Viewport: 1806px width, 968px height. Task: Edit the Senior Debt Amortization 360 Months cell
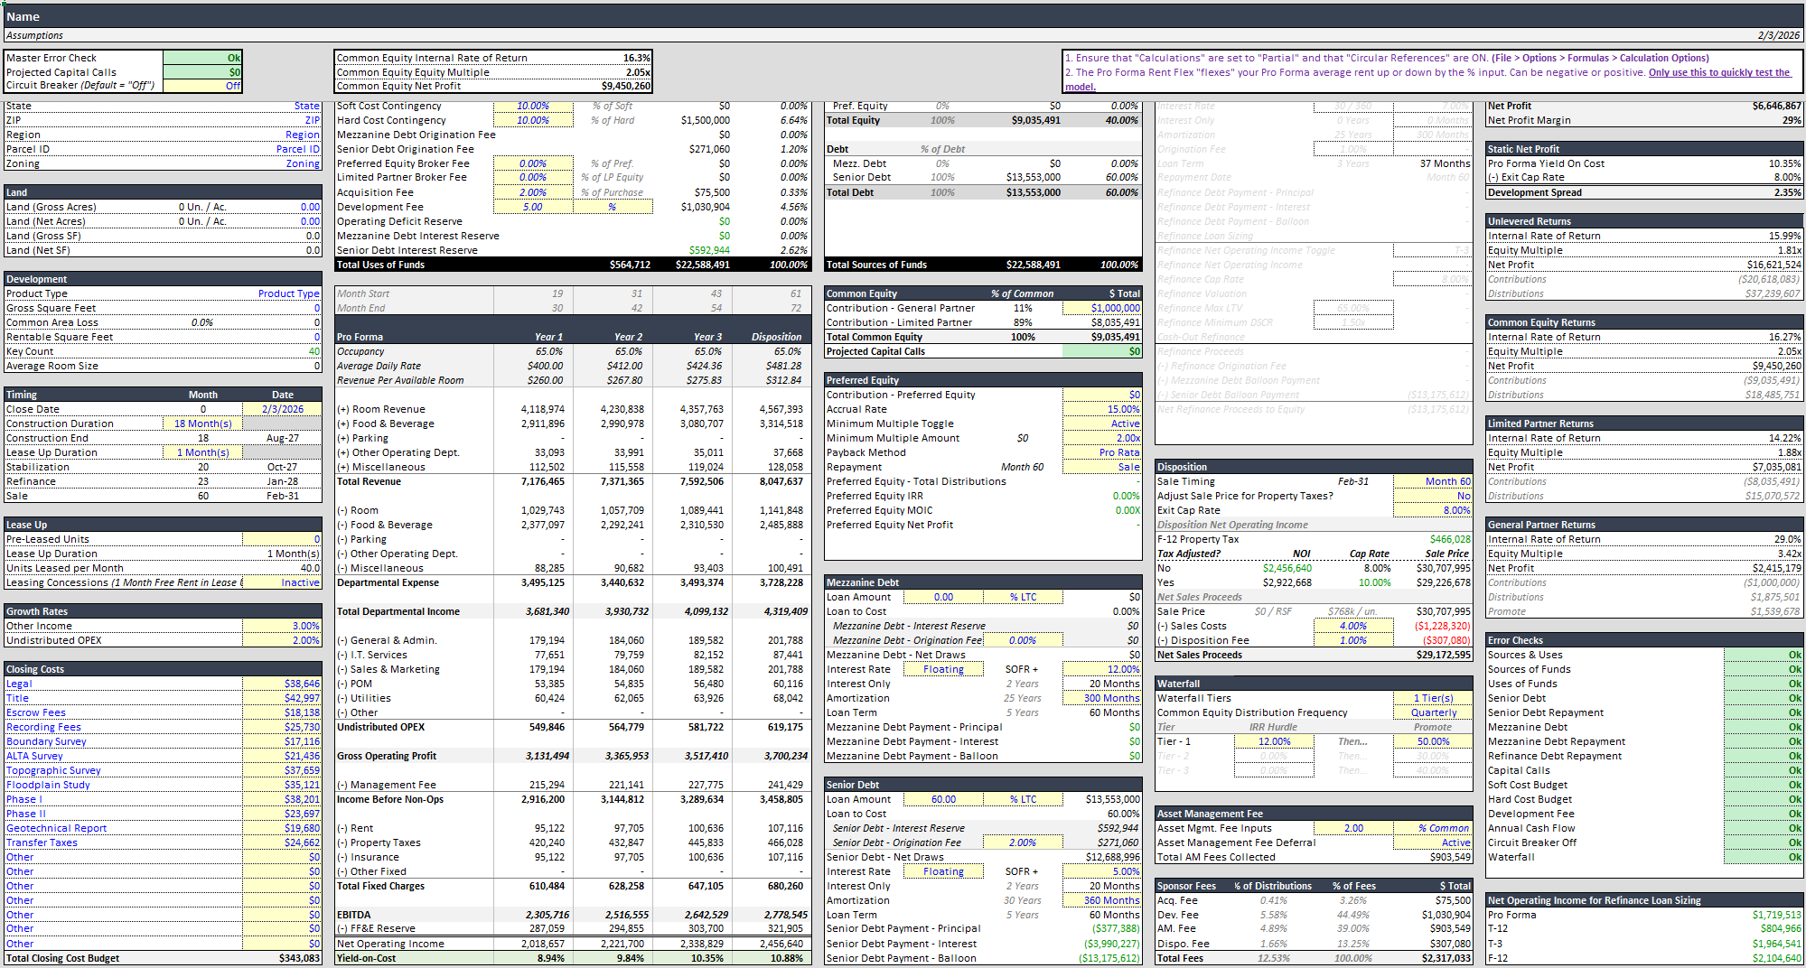click(x=1102, y=900)
